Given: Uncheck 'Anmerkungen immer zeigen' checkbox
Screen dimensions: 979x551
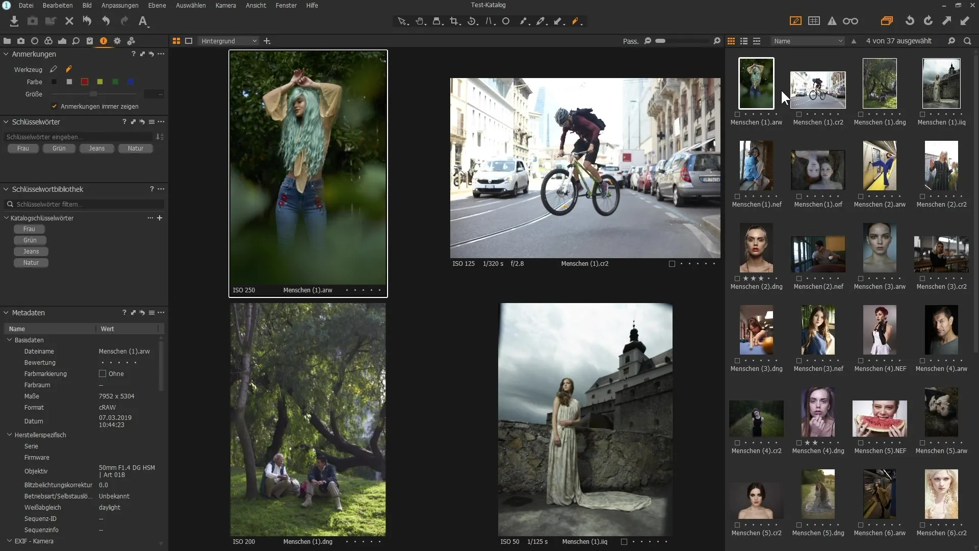Looking at the screenshot, I should point(54,106).
